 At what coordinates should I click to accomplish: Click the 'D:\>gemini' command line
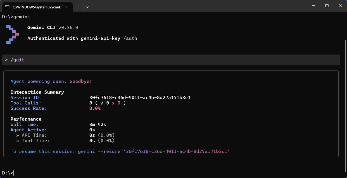pyautogui.click(x=16, y=17)
